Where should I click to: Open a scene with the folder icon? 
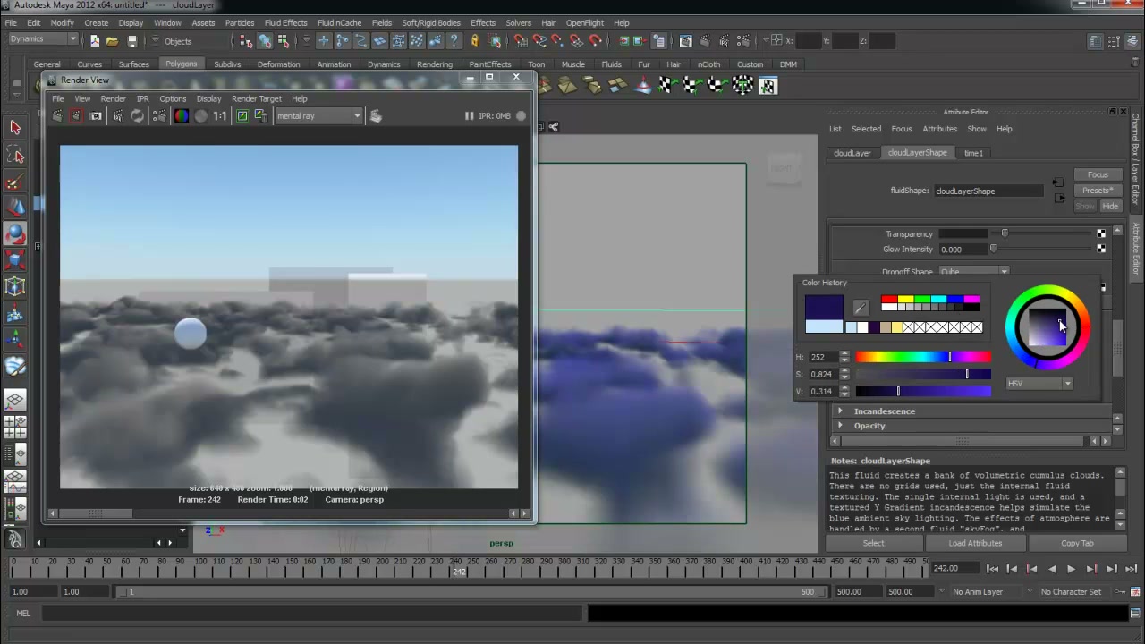point(113,40)
